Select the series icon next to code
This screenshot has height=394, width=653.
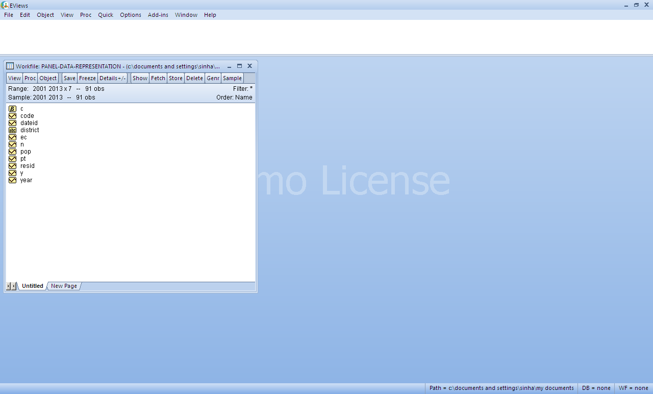pos(13,116)
